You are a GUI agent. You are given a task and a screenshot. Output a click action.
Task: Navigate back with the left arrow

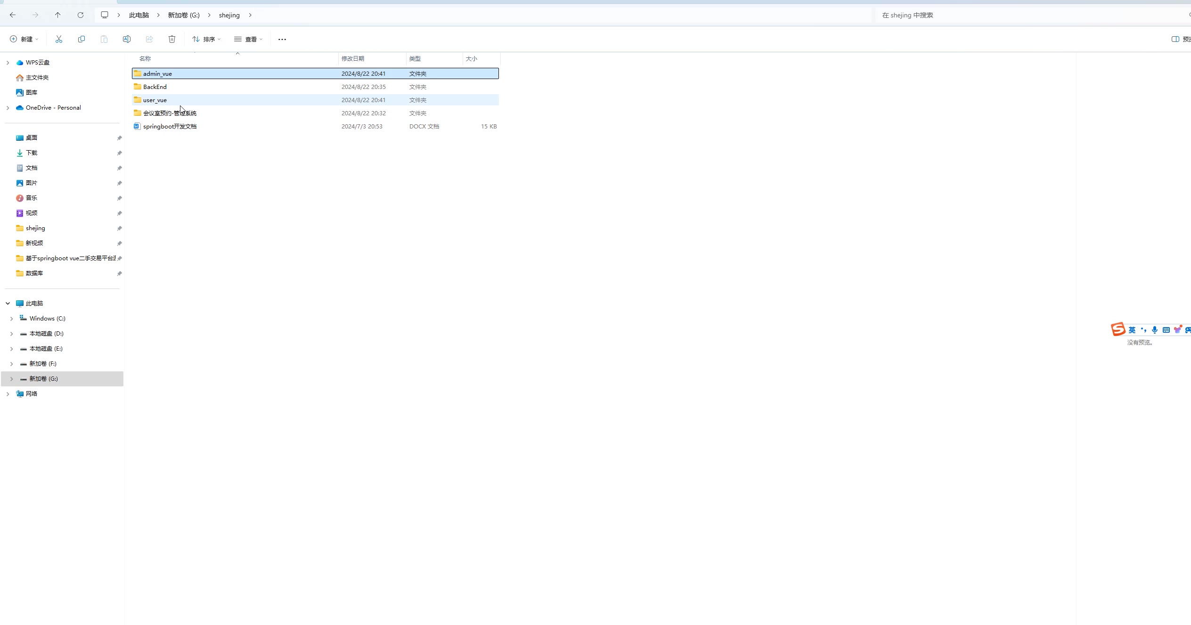13,15
